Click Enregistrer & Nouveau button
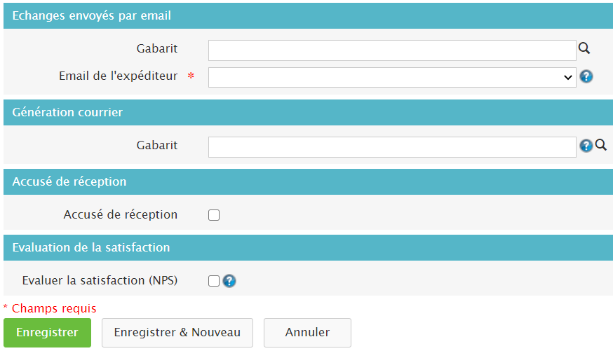 click(177, 333)
